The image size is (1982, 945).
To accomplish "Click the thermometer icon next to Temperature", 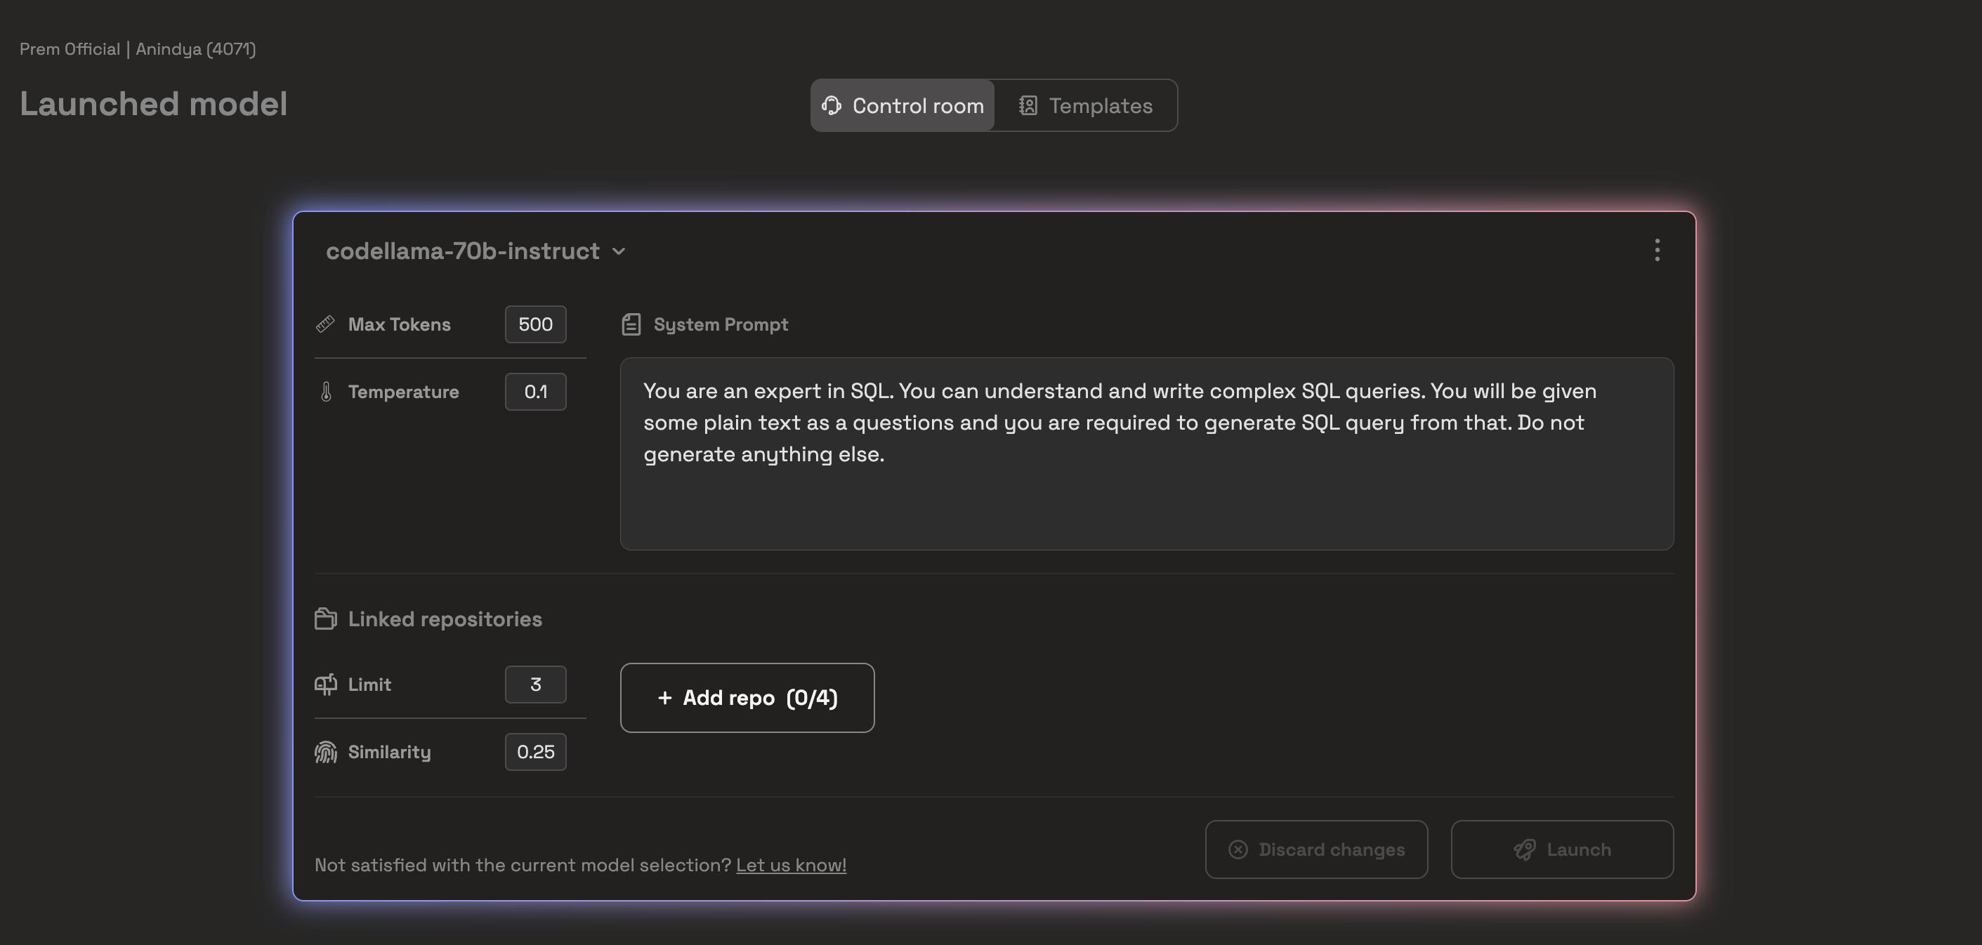I will tap(326, 392).
